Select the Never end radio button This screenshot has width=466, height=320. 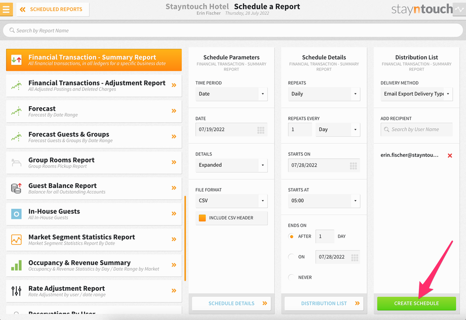pos(291,278)
